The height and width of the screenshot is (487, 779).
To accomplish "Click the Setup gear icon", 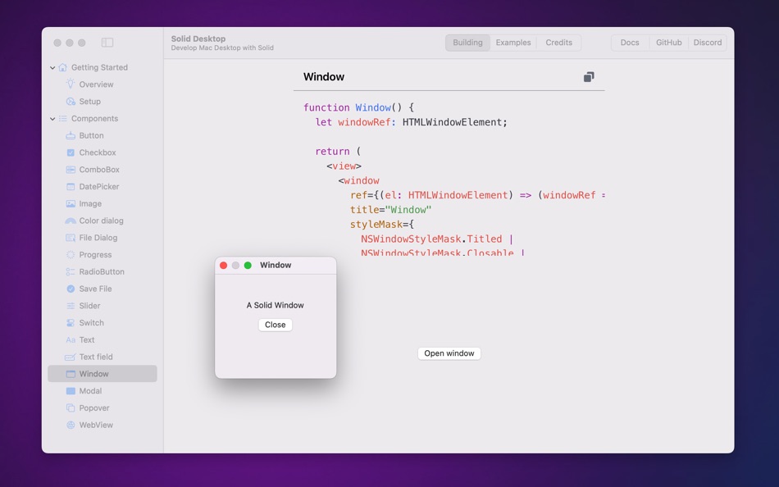I will click(x=71, y=102).
